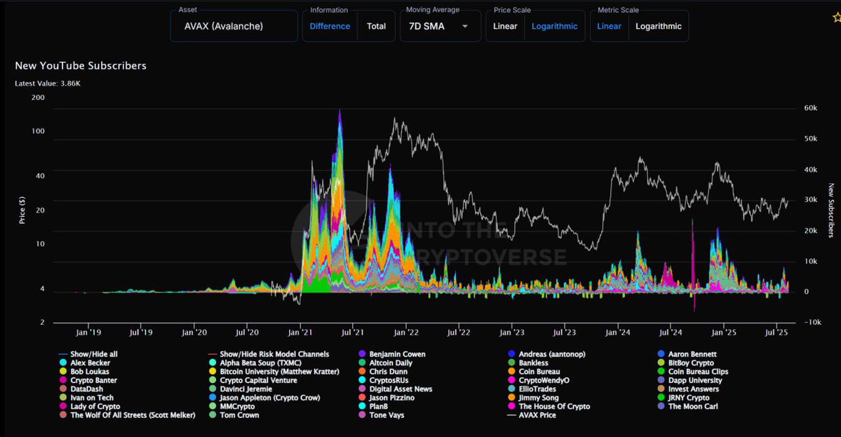Toggle the JRNY Crypto legend label
841x437 pixels.
tap(689, 398)
